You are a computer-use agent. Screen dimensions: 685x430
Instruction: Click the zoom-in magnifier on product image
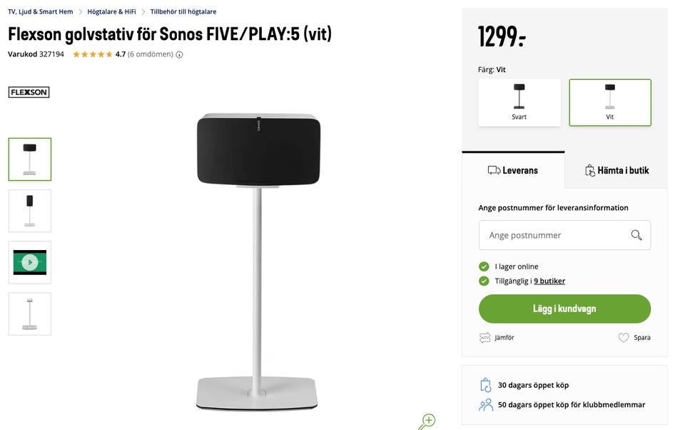pyautogui.click(x=427, y=421)
